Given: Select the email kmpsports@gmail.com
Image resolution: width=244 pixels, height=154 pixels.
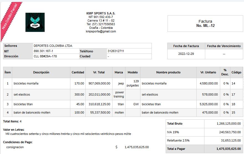Looking at the screenshot, I should tap(101, 31).
